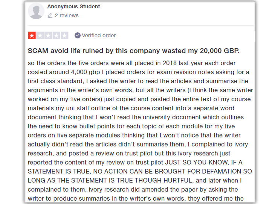This screenshot has height=204, width=275.
Task: Click the first red rating star
Action: tap(32, 36)
